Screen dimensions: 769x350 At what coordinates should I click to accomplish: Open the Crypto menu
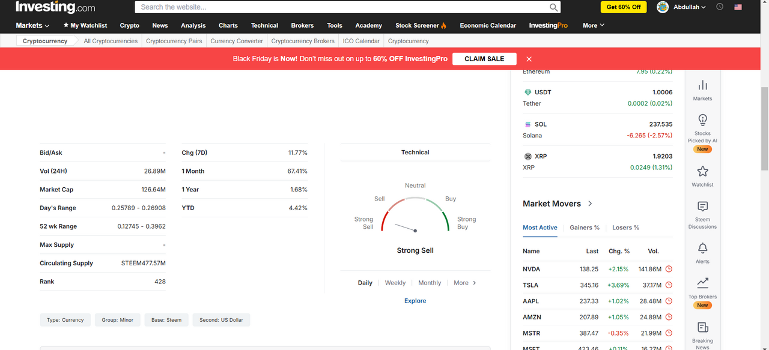point(129,25)
